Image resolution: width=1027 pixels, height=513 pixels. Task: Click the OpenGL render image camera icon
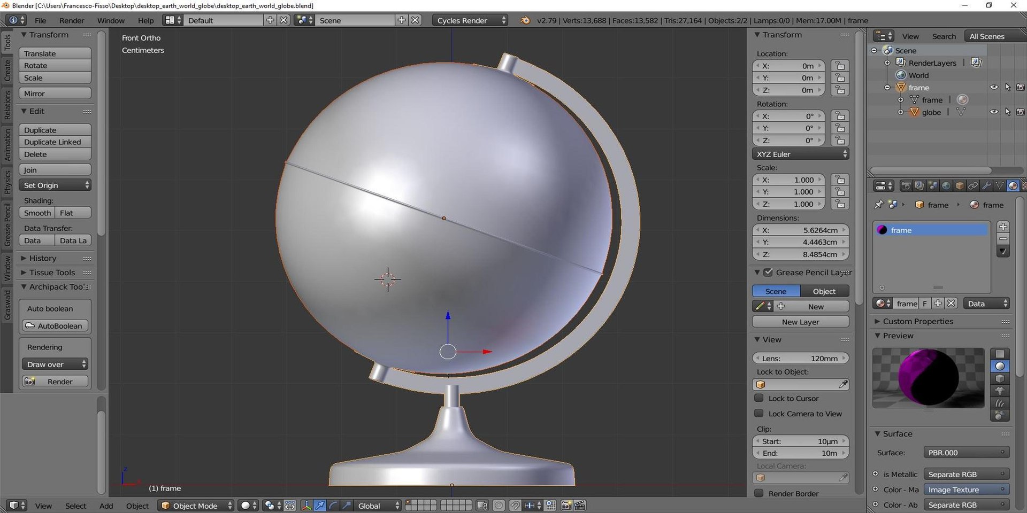point(566,506)
